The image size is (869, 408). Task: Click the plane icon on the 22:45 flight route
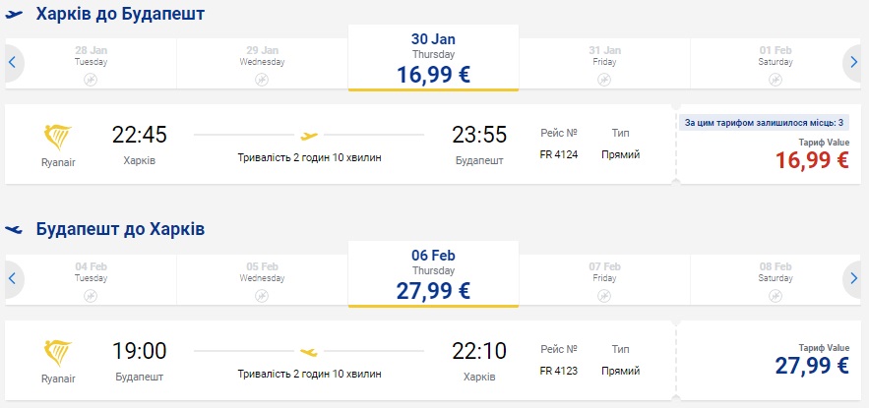(309, 136)
